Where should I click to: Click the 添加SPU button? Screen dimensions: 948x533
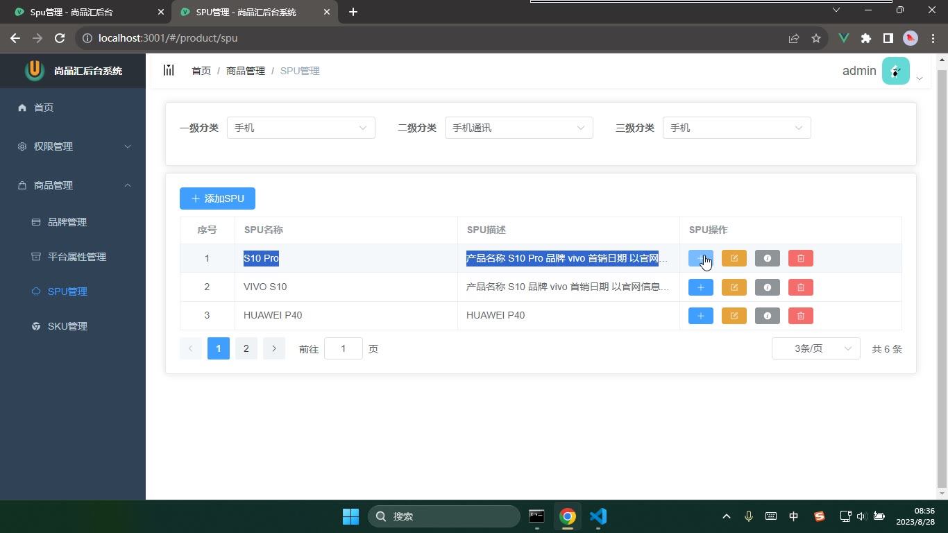click(217, 198)
